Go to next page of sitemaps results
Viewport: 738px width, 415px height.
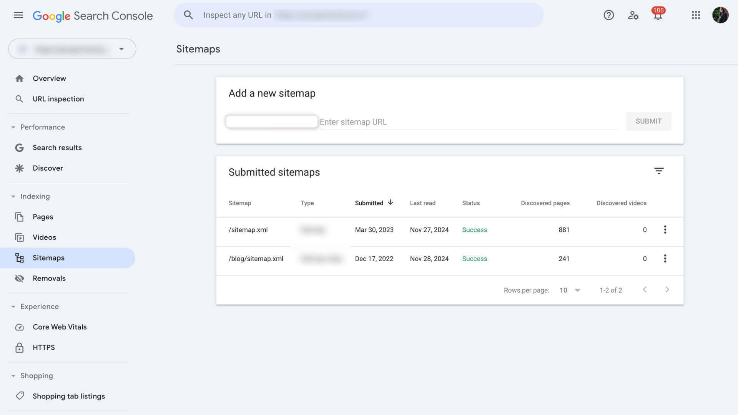pyautogui.click(x=668, y=290)
